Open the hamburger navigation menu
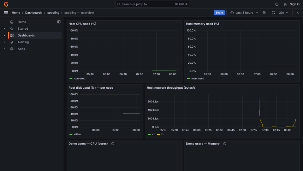The image size is (303, 171). [6, 13]
